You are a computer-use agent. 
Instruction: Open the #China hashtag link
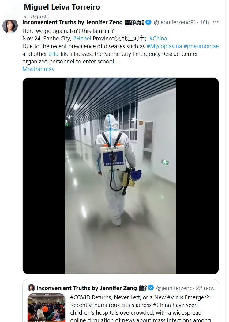pyautogui.click(x=158, y=39)
